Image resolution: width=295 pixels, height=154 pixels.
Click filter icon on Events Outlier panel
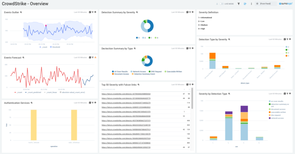pos(93,12)
